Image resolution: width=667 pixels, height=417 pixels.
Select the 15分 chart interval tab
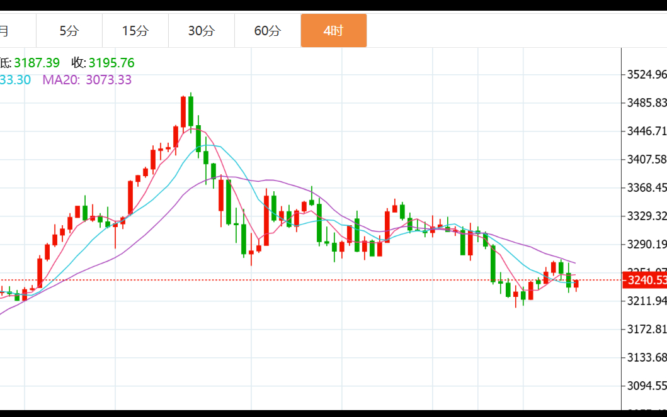pos(135,31)
